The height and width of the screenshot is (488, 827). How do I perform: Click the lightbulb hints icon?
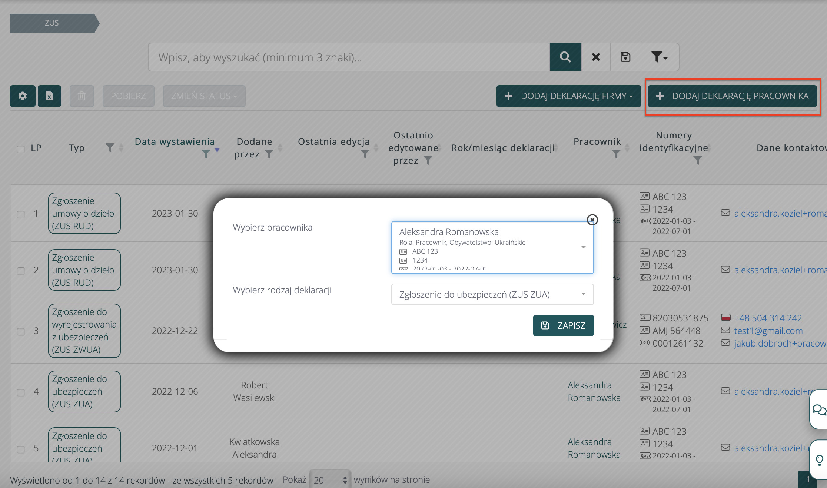819,460
